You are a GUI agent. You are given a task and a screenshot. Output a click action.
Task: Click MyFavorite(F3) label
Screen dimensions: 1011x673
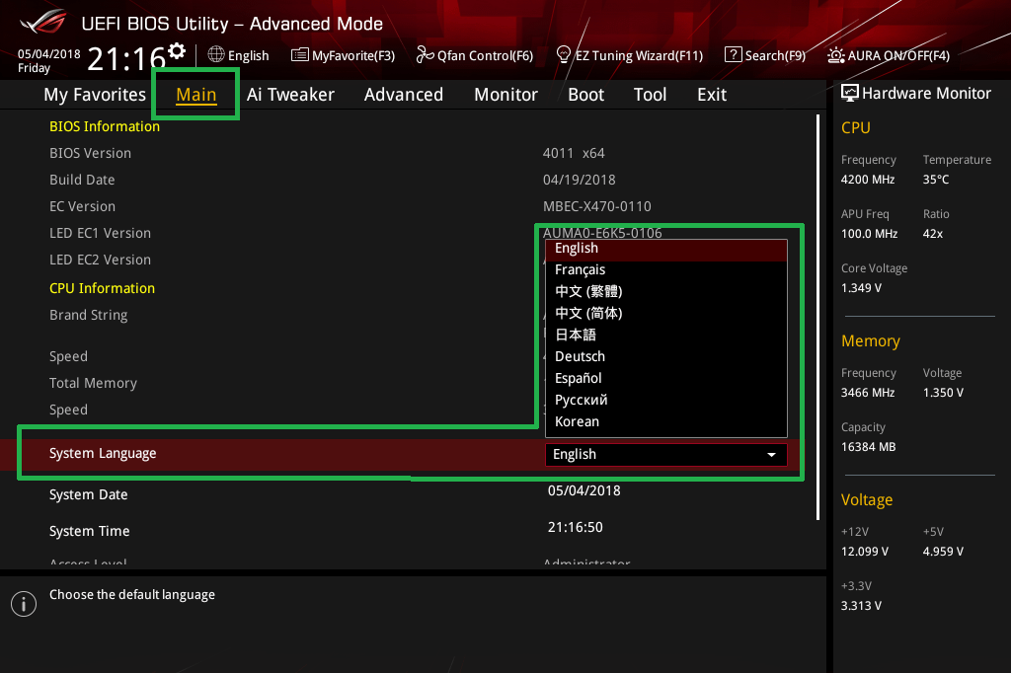353,55
